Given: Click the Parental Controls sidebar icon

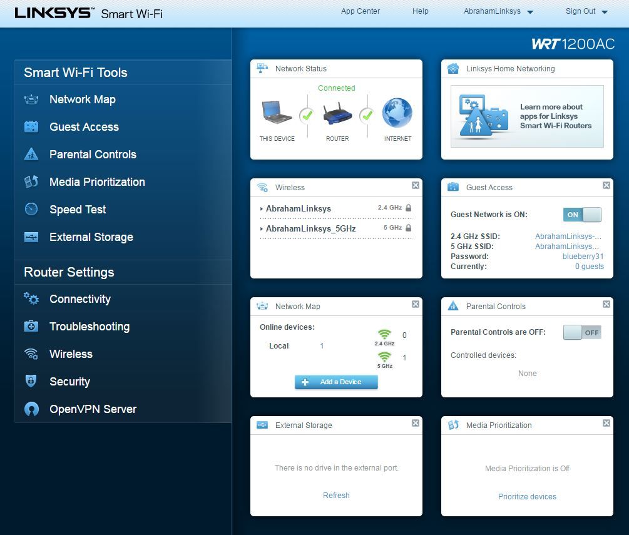Looking at the screenshot, I should (x=32, y=155).
